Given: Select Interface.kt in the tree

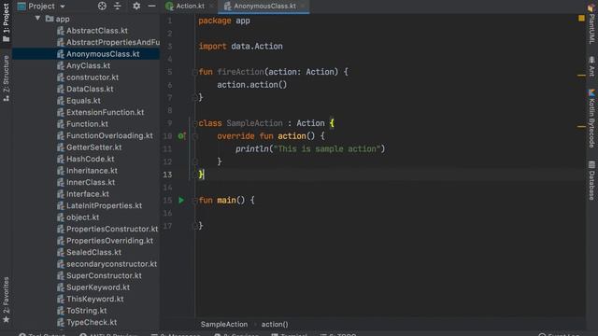Looking at the screenshot, I should tap(87, 194).
